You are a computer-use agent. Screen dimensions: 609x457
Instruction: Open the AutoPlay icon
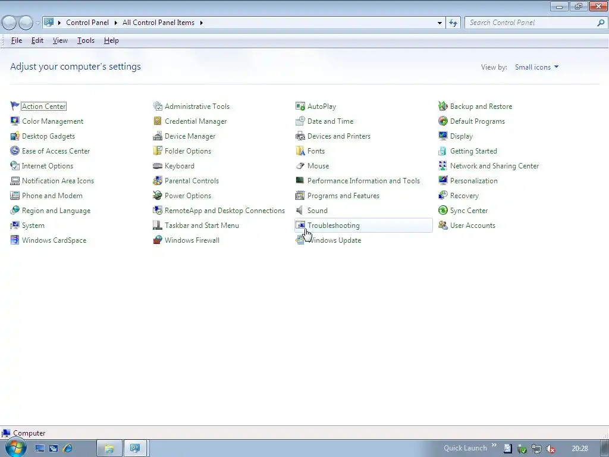click(x=300, y=106)
